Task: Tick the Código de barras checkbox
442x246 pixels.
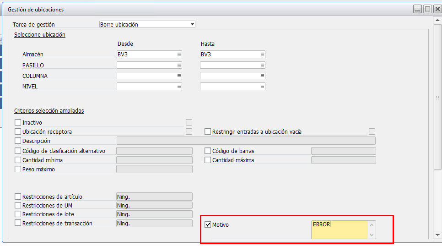Action: [x=208, y=151]
